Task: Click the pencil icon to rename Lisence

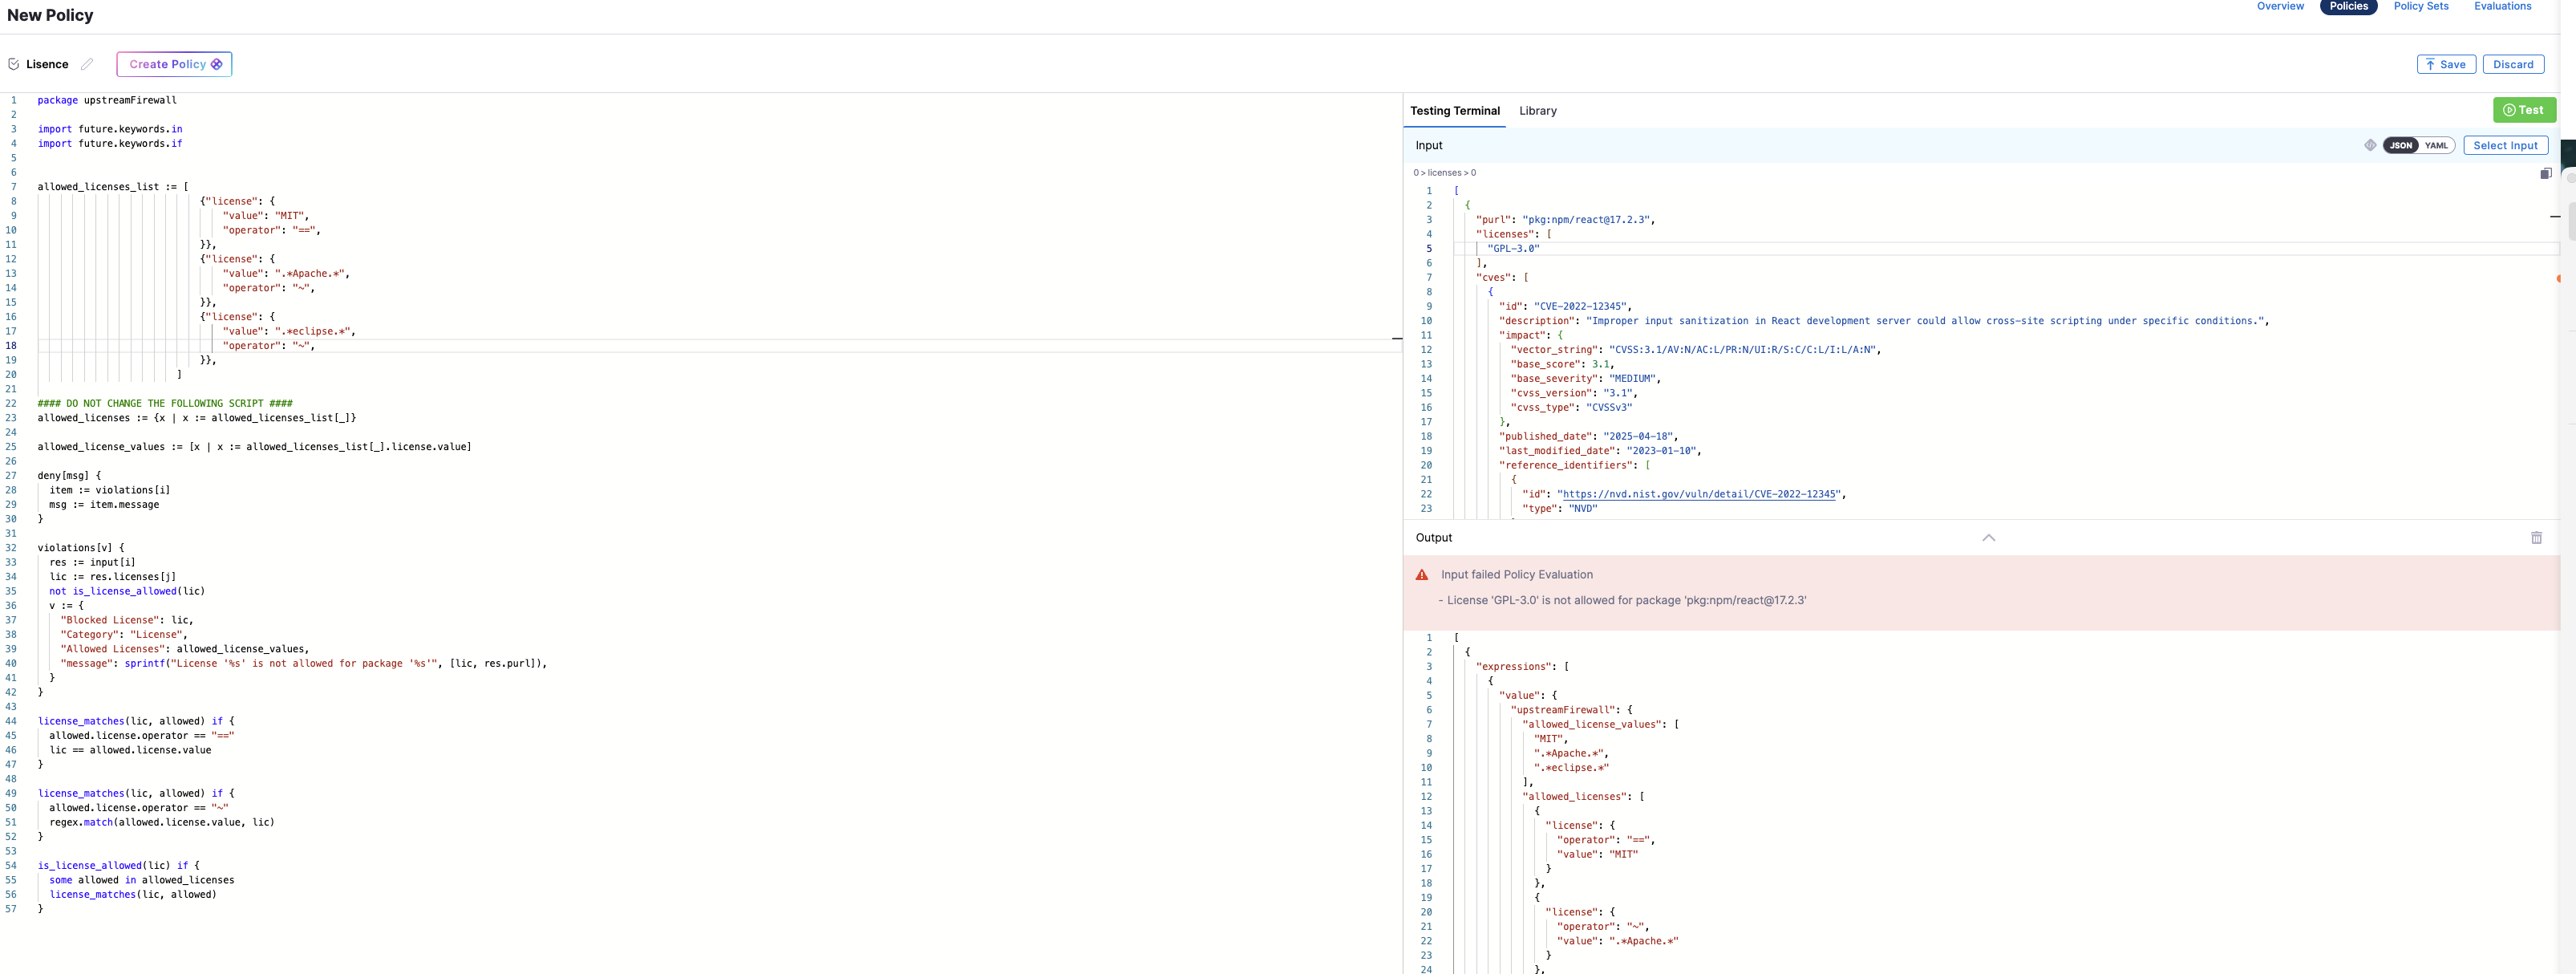Action: [87, 64]
